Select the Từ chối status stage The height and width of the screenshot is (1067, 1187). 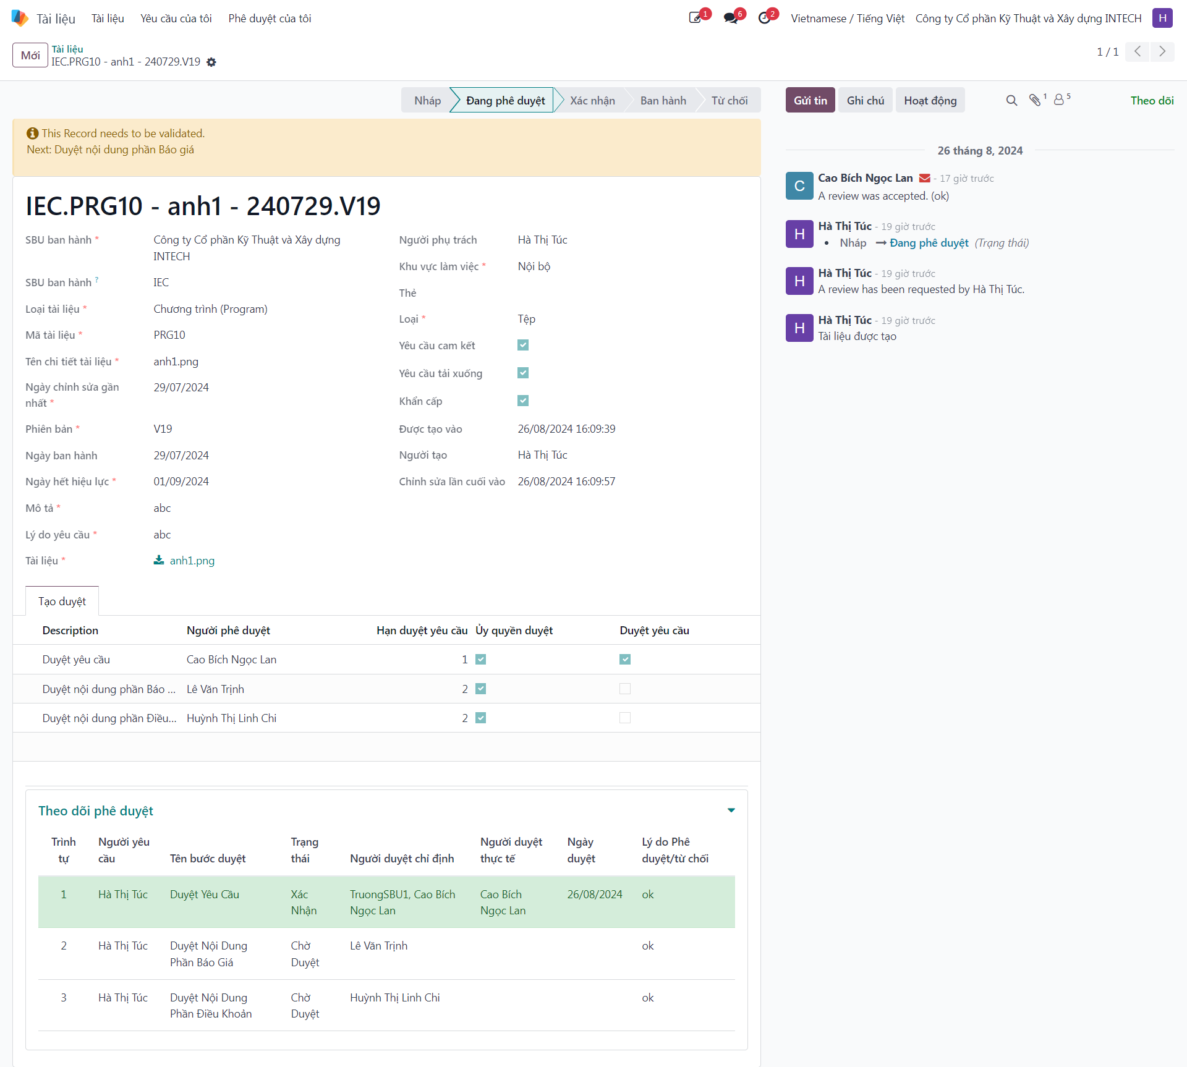(x=730, y=100)
